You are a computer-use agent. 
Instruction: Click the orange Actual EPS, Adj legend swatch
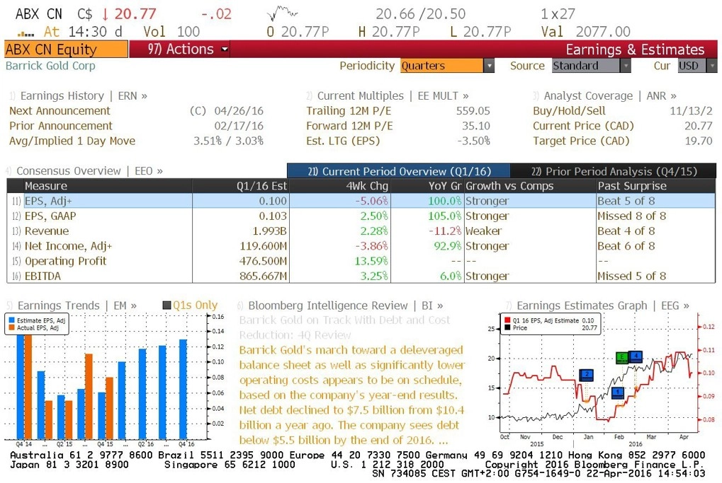point(11,327)
